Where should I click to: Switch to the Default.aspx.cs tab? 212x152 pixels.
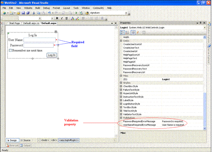click(31, 23)
